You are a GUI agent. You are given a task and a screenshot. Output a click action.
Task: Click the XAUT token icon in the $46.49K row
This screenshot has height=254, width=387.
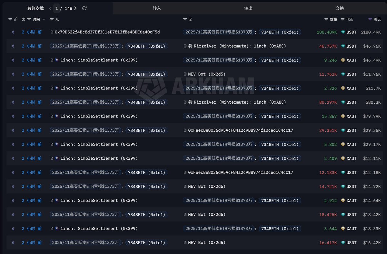343,60
